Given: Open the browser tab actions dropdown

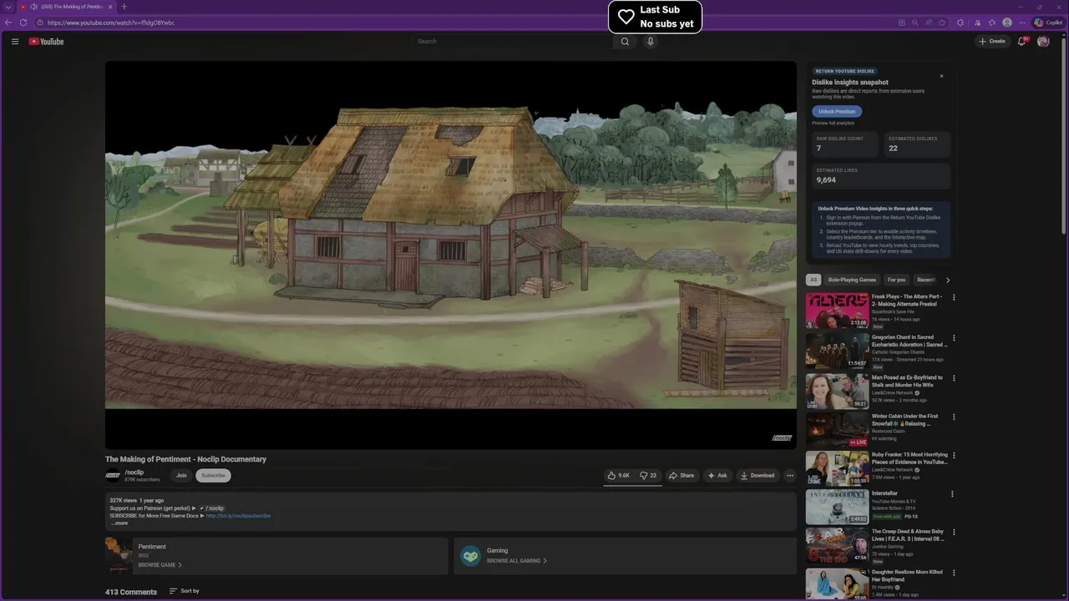Looking at the screenshot, I should tap(8, 7).
